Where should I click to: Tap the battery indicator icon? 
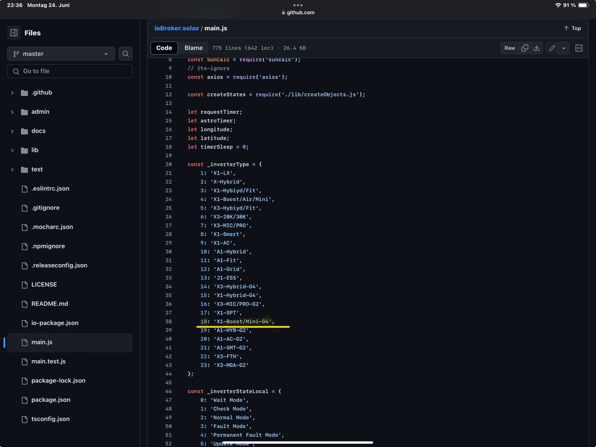tap(584, 5)
